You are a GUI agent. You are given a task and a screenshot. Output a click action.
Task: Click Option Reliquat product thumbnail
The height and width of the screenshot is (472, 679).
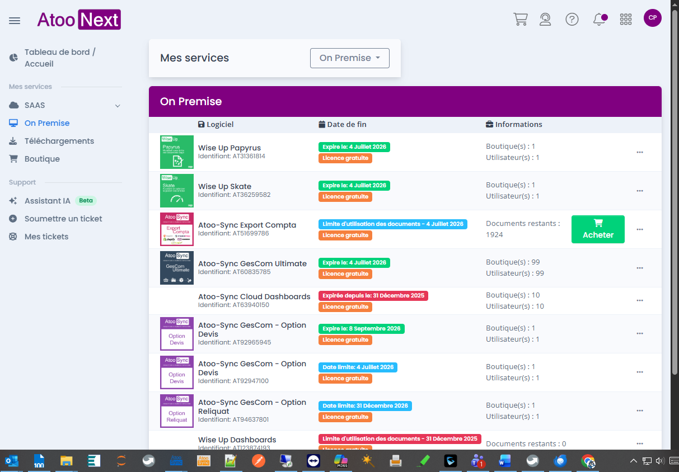coord(177,411)
